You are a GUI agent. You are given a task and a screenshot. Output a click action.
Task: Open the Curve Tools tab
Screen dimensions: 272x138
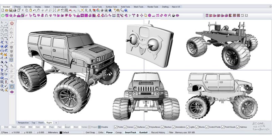(x=97, y=7)
